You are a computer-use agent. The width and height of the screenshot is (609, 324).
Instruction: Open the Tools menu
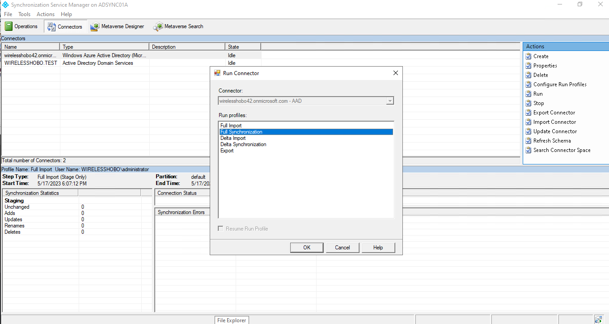tap(24, 14)
